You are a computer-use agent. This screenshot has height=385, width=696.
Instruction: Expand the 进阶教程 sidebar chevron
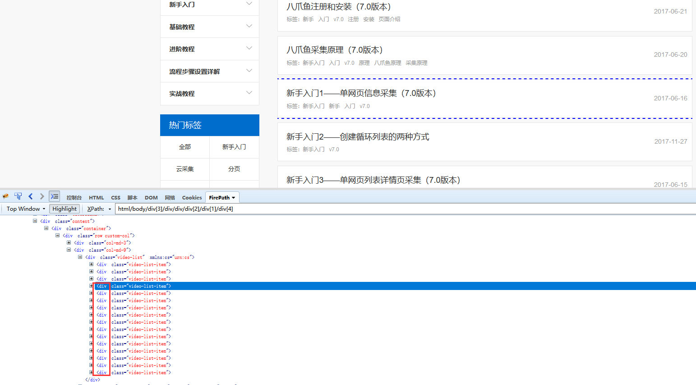click(x=249, y=48)
